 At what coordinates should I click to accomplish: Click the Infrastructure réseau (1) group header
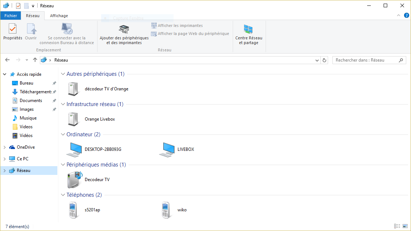coord(95,104)
